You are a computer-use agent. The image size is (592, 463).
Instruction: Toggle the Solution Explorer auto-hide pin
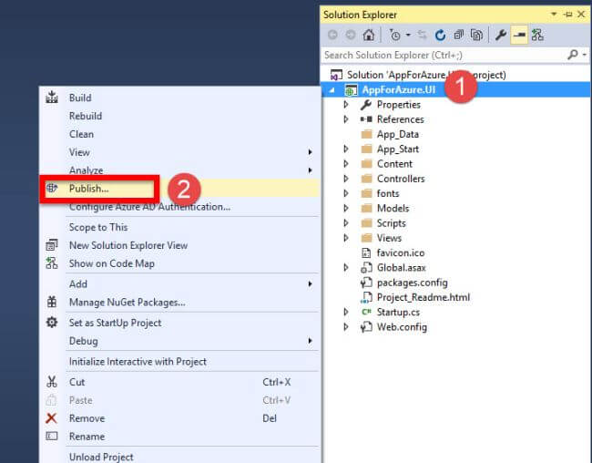tap(567, 15)
